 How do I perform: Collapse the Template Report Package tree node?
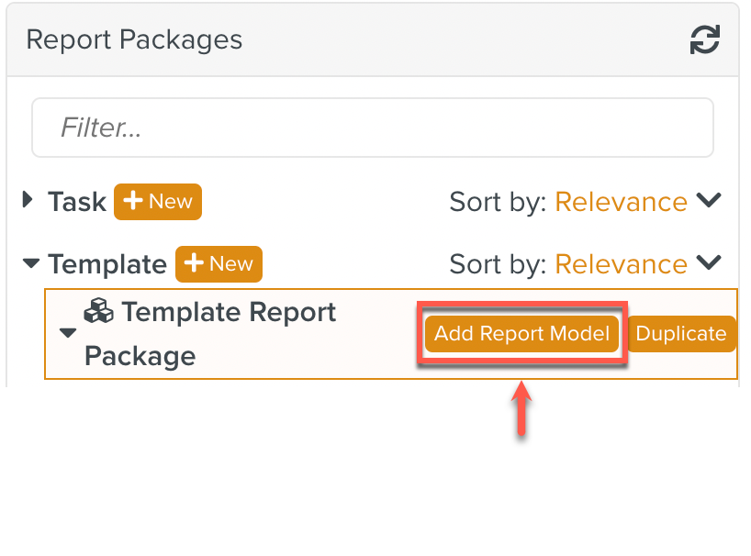(68, 333)
